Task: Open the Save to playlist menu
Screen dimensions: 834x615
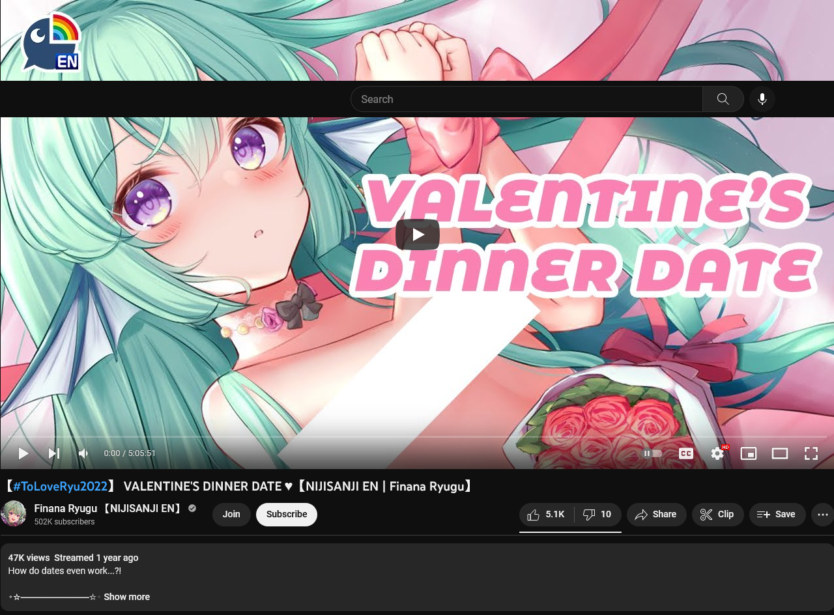Action: [x=777, y=515]
